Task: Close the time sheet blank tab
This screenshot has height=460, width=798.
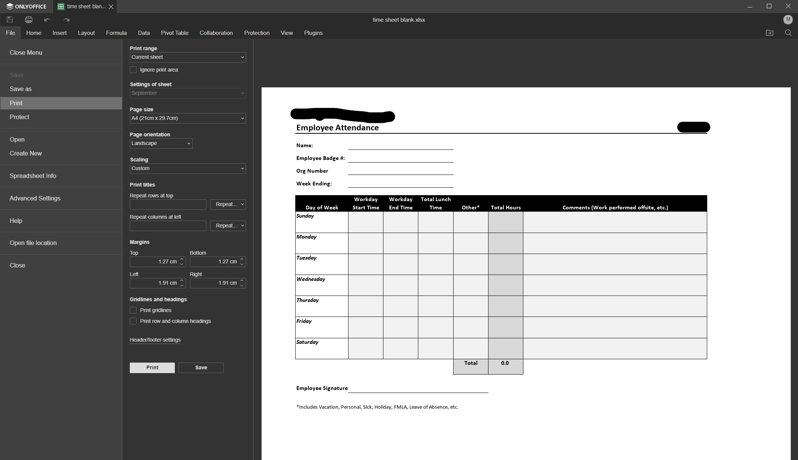Action: [x=111, y=7]
